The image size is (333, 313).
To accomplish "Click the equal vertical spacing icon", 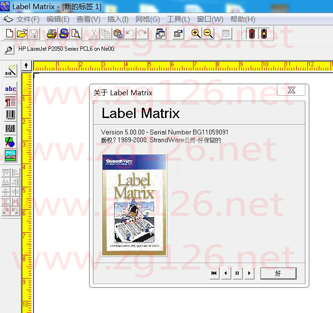I will point(6,201).
